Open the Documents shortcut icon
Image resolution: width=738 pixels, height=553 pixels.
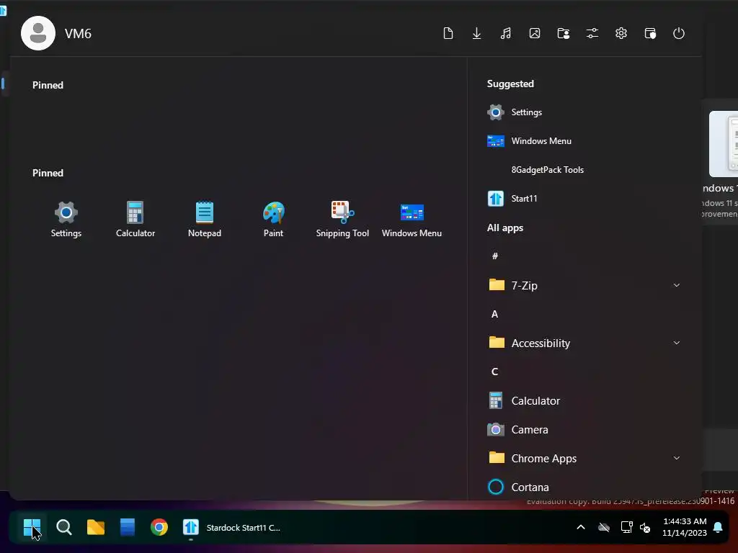click(x=448, y=33)
